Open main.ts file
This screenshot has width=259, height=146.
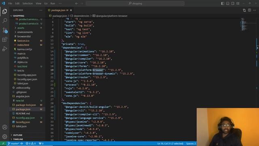[27, 54]
